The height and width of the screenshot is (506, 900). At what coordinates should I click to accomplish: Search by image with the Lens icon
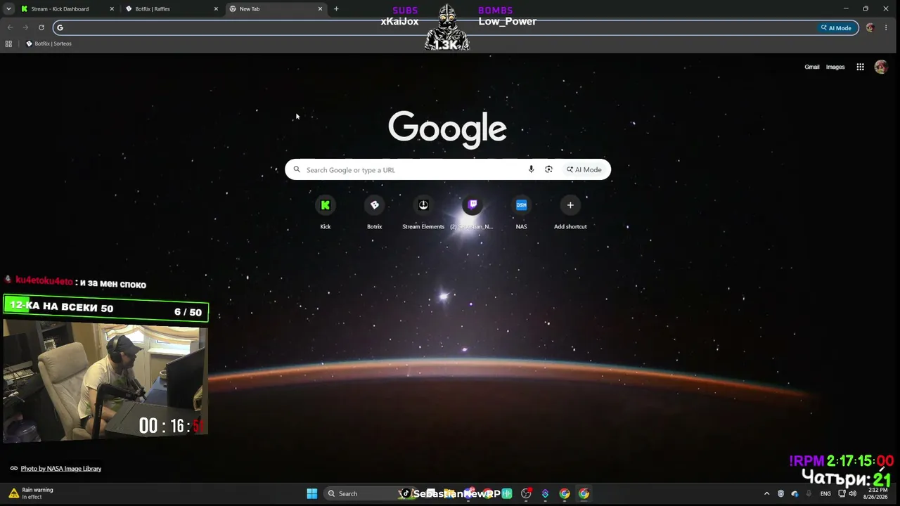pos(548,169)
